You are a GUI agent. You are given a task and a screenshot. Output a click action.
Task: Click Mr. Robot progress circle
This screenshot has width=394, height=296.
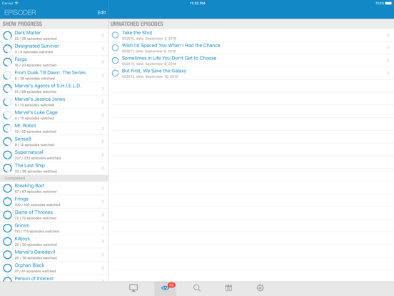[x=7, y=129]
